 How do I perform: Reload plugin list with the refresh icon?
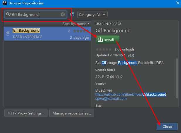(x=72, y=14)
